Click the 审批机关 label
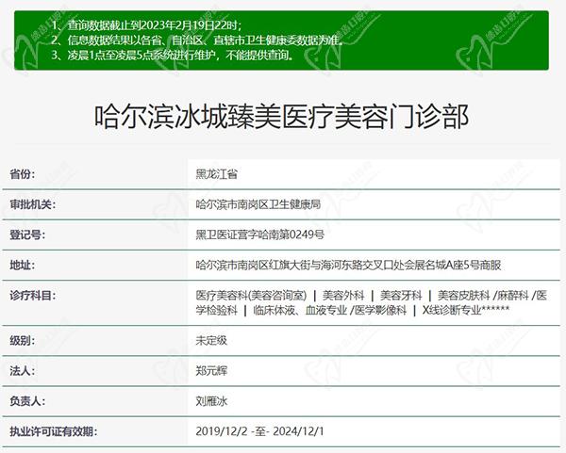 pos(33,204)
